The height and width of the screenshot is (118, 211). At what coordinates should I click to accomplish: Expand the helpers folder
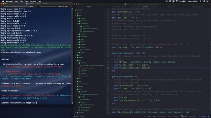click(x=78, y=34)
